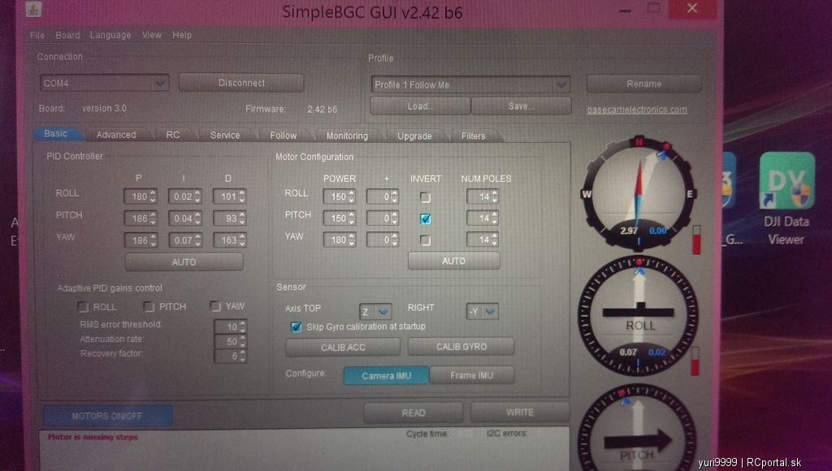Switch to the Advanced tab
832x471 pixels.
(116, 135)
